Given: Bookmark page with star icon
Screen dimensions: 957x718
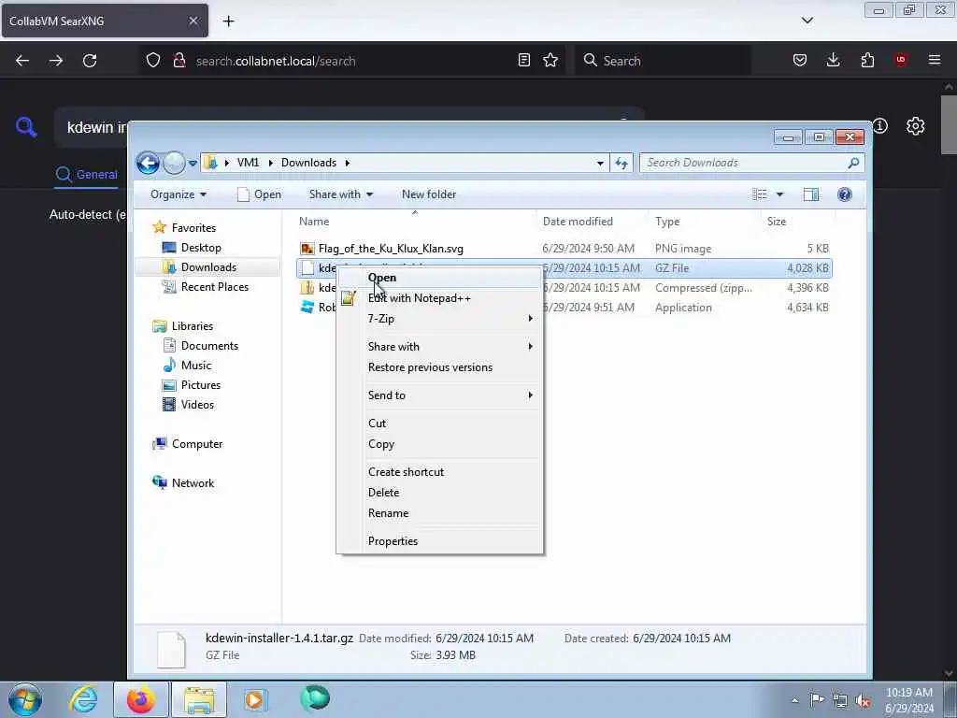Looking at the screenshot, I should pyautogui.click(x=550, y=60).
